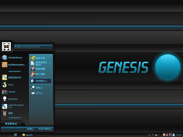Click the Internet Explorer quick launch icon

coord(16,135)
